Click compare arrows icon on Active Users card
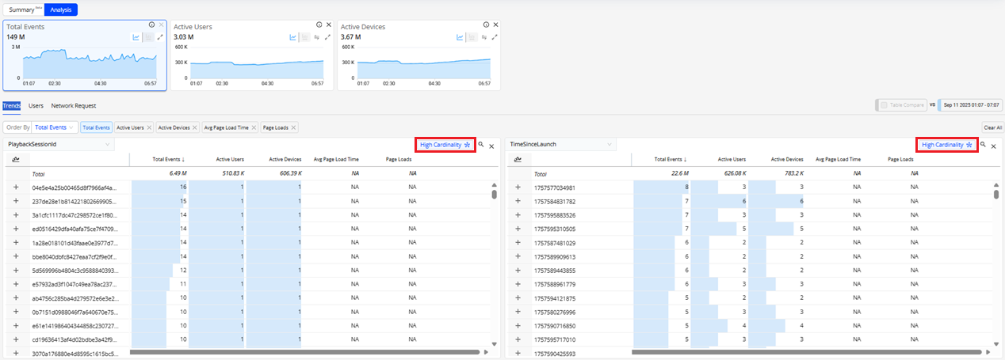 click(x=316, y=37)
